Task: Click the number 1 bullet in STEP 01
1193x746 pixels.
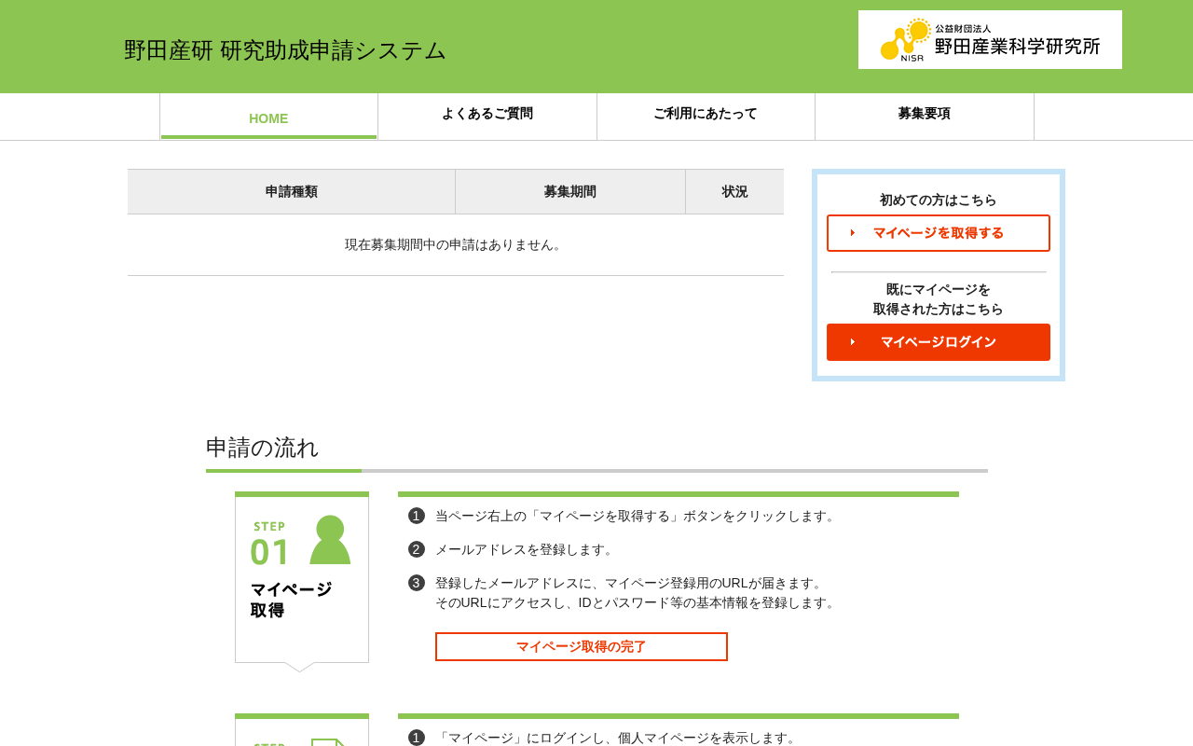Action: (417, 516)
